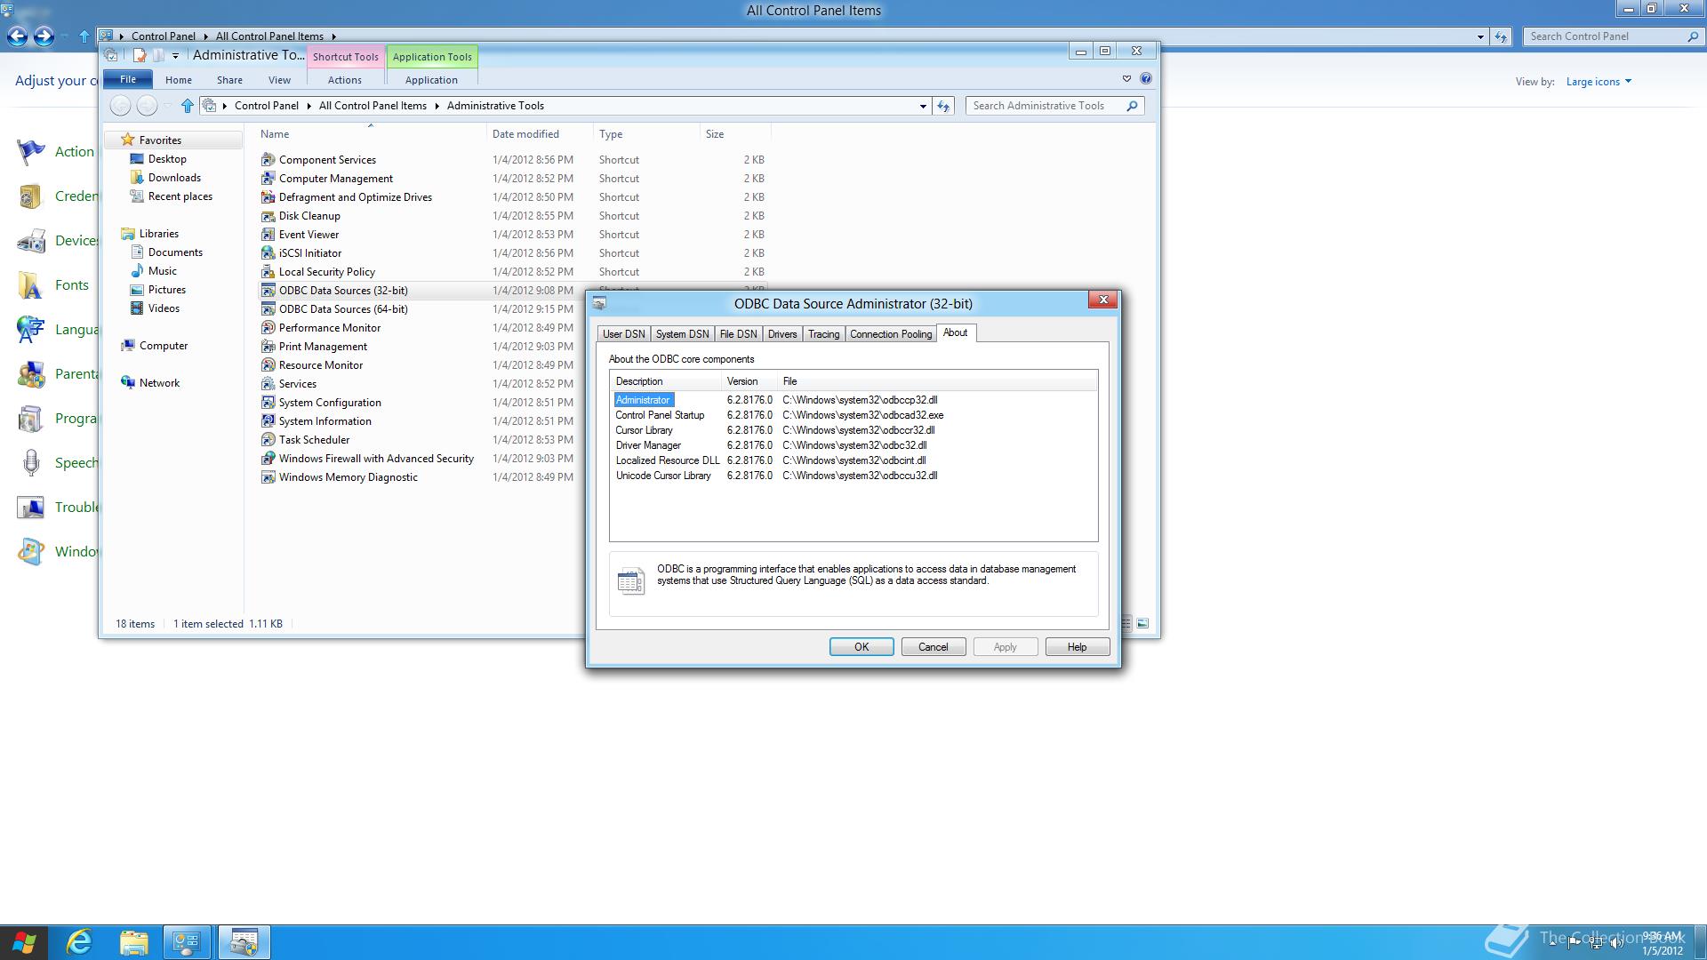This screenshot has height=960, width=1707.
Task: Click Help icon in Administrative Tools ribbon
Action: 1146,79
